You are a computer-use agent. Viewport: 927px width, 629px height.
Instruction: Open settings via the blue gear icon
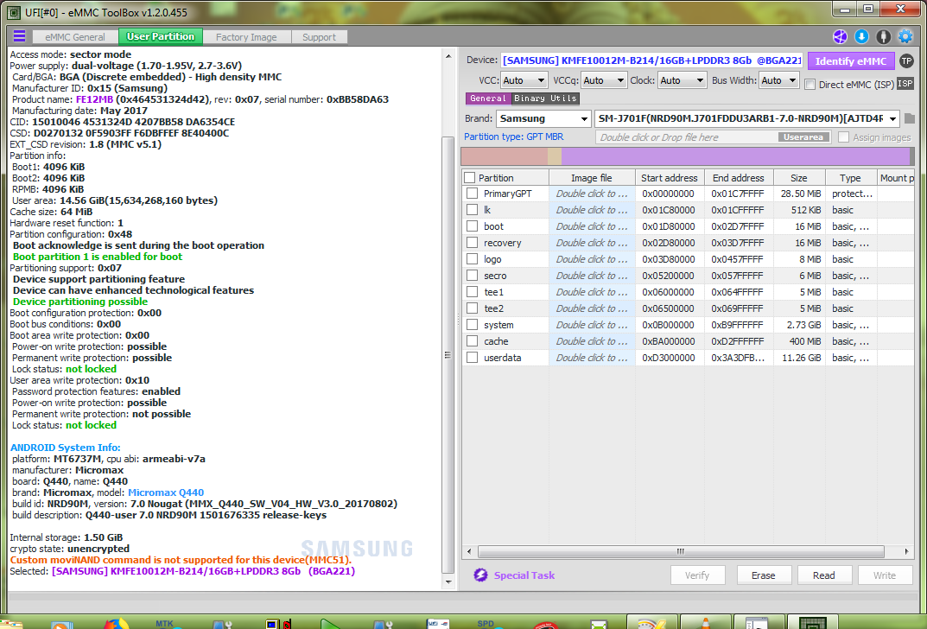[905, 36]
